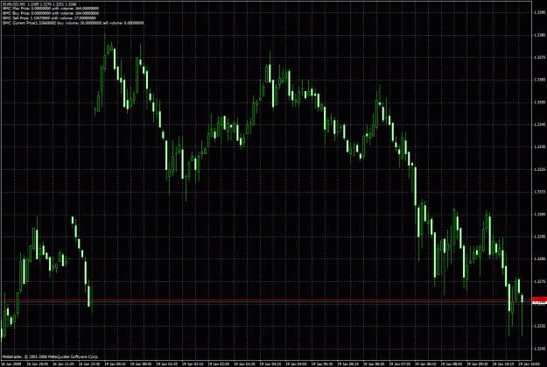
Task: Click the red current price label on the price axis
Action: click(539, 300)
